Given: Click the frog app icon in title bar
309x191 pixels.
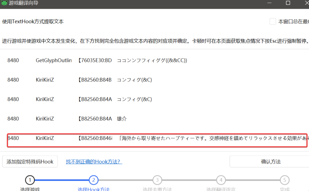Looking at the screenshot, I should (4, 3).
